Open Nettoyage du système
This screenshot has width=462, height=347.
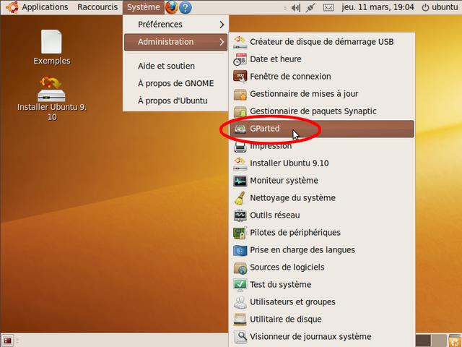click(322, 198)
